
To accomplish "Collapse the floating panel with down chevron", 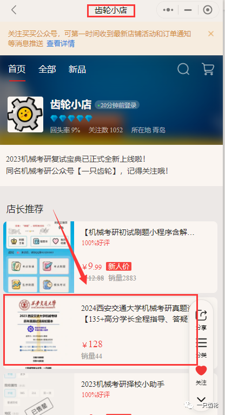I will pyautogui.click(x=201, y=400).
